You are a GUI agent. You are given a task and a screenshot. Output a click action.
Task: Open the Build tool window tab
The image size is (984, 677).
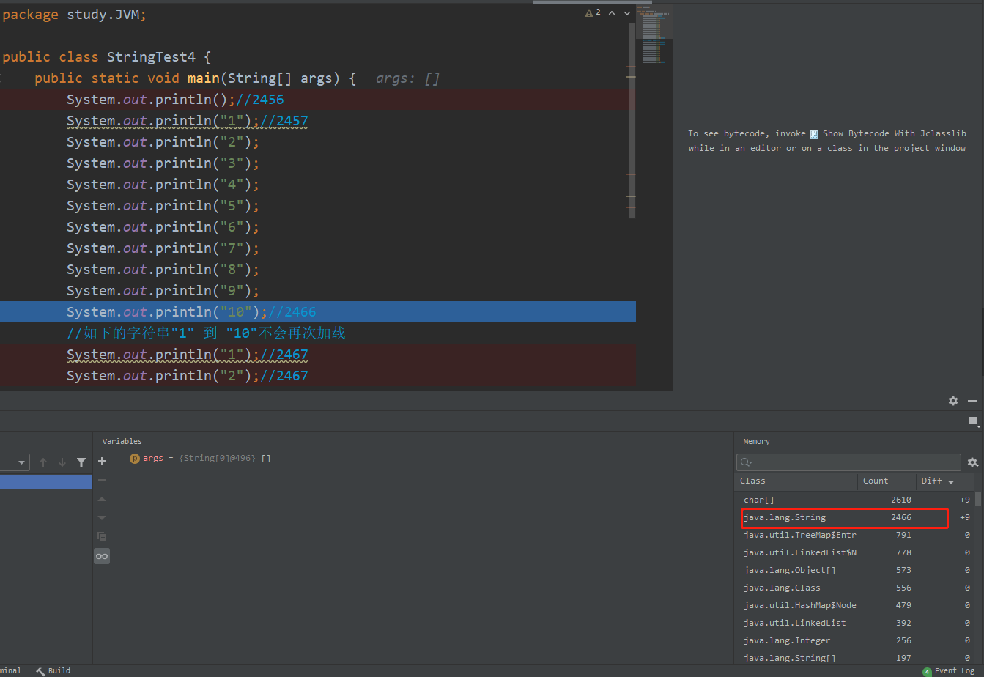pyautogui.click(x=53, y=670)
